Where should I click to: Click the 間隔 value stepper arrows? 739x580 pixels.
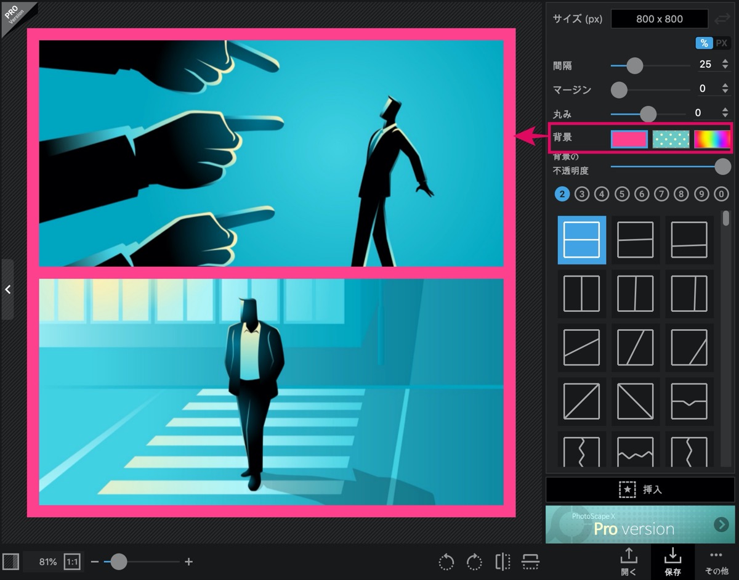point(725,65)
